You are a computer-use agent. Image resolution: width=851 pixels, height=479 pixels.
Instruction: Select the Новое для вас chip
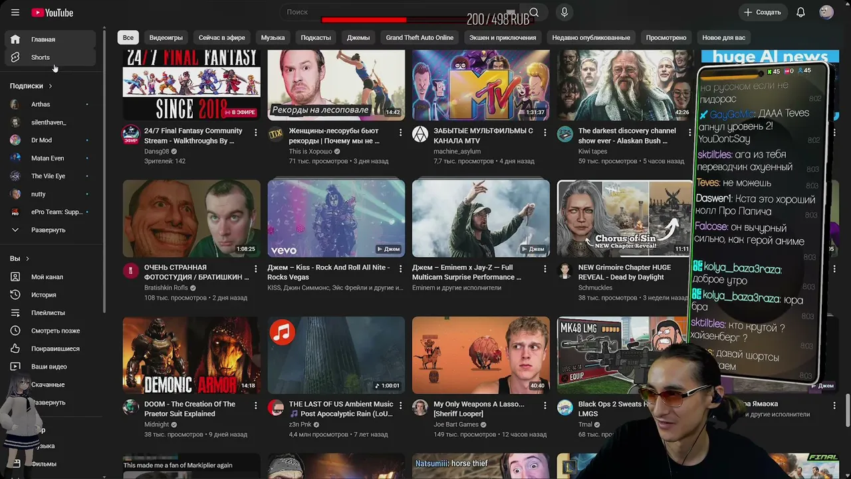(724, 38)
